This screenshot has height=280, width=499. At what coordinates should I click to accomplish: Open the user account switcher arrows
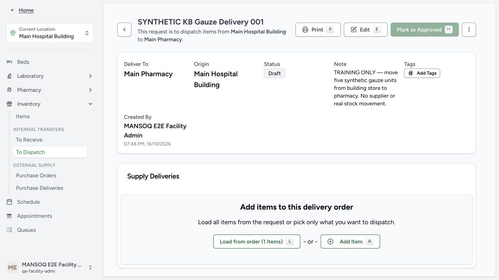tap(90, 268)
